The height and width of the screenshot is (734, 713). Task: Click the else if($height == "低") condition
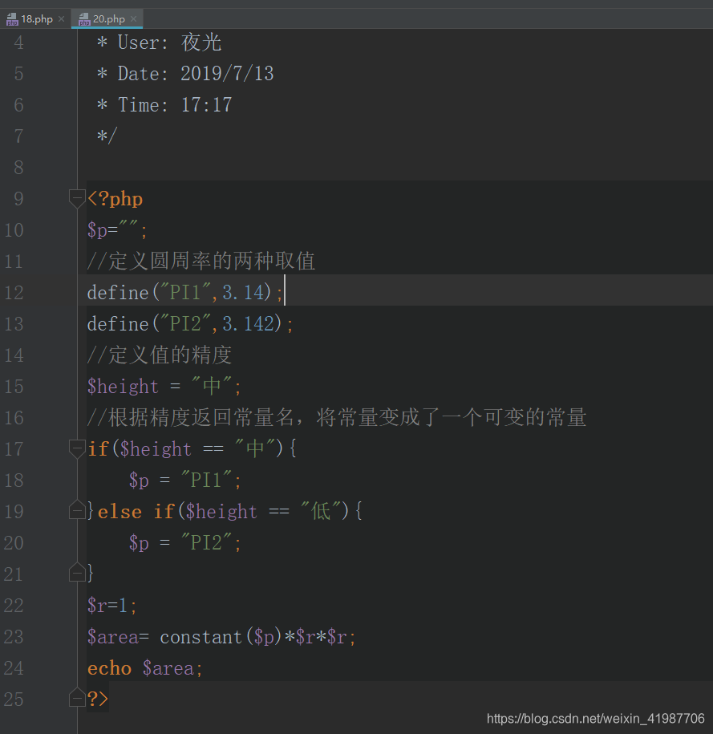229,511
